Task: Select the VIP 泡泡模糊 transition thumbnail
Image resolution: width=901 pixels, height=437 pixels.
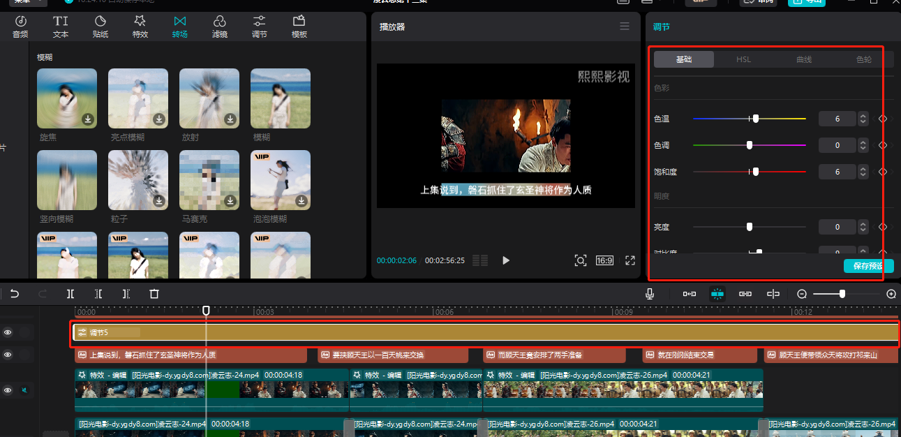Action: coord(281,180)
